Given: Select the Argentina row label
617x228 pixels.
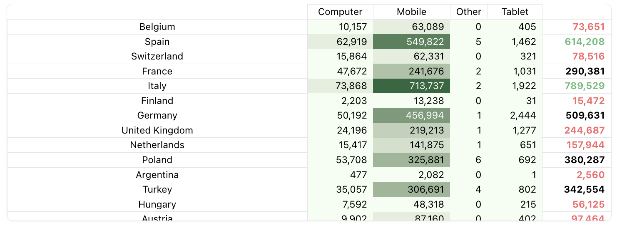Looking at the screenshot, I should click(157, 175).
